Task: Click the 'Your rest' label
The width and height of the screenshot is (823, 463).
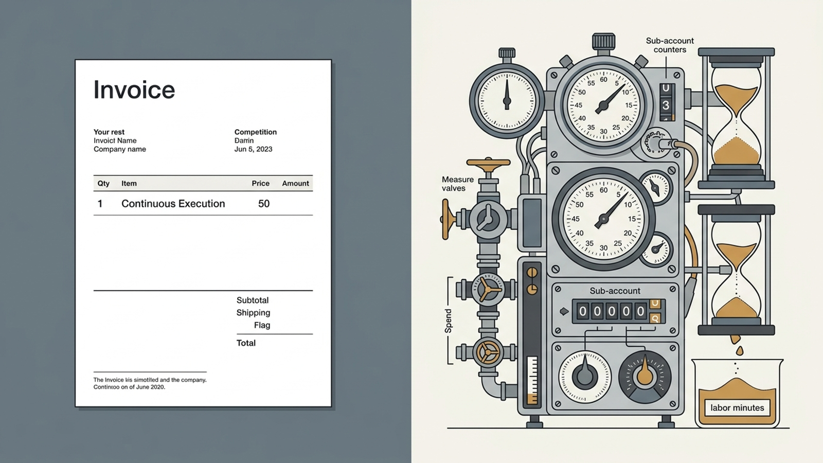Action: click(x=109, y=132)
